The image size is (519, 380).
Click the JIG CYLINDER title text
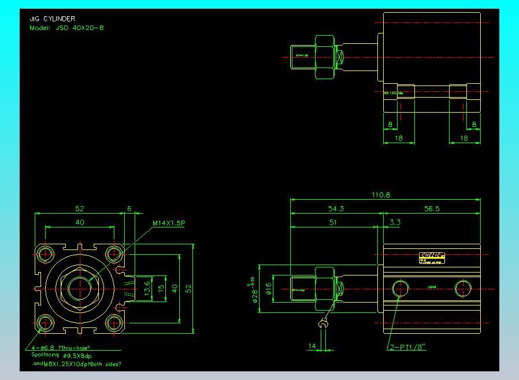point(52,19)
